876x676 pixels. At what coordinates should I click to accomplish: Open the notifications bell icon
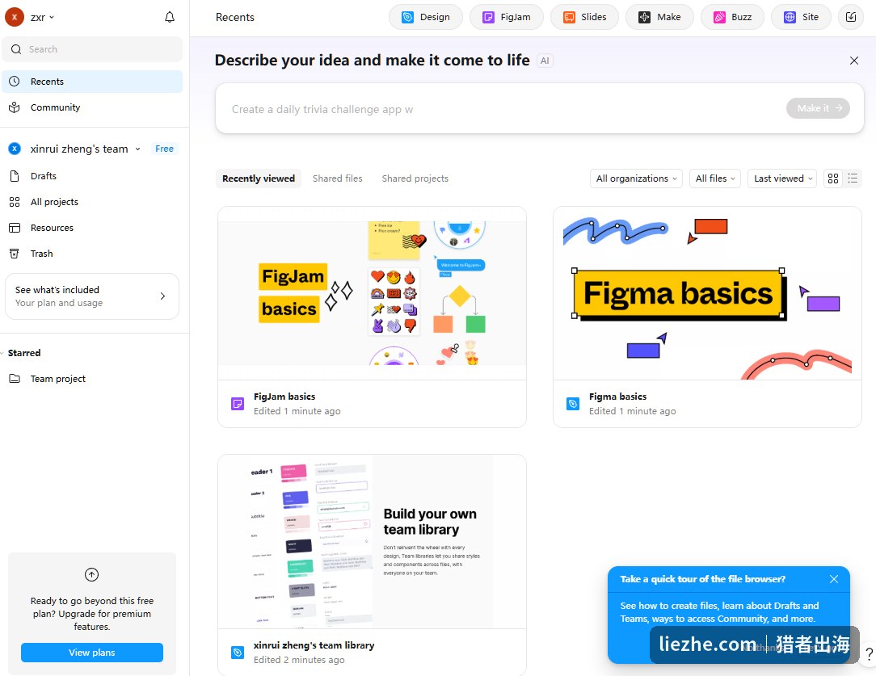click(170, 17)
